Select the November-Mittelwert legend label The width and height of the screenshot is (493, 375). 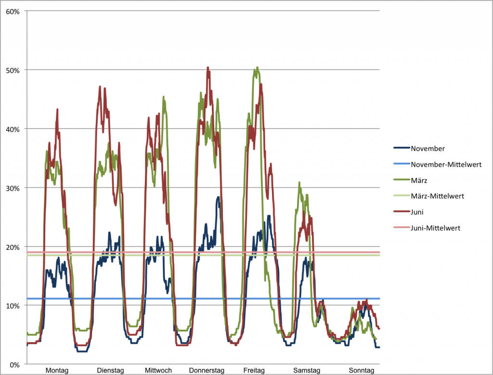tap(446, 165)
